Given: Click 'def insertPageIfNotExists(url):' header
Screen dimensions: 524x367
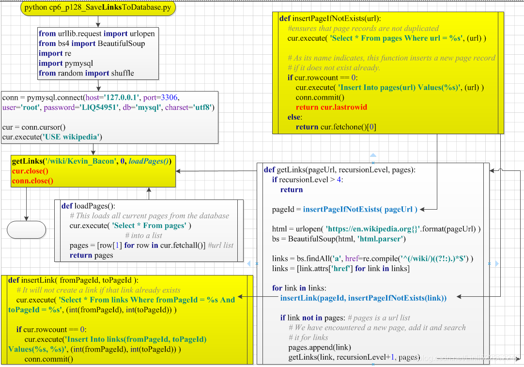Looking at the screenshot, I should 330,18.
